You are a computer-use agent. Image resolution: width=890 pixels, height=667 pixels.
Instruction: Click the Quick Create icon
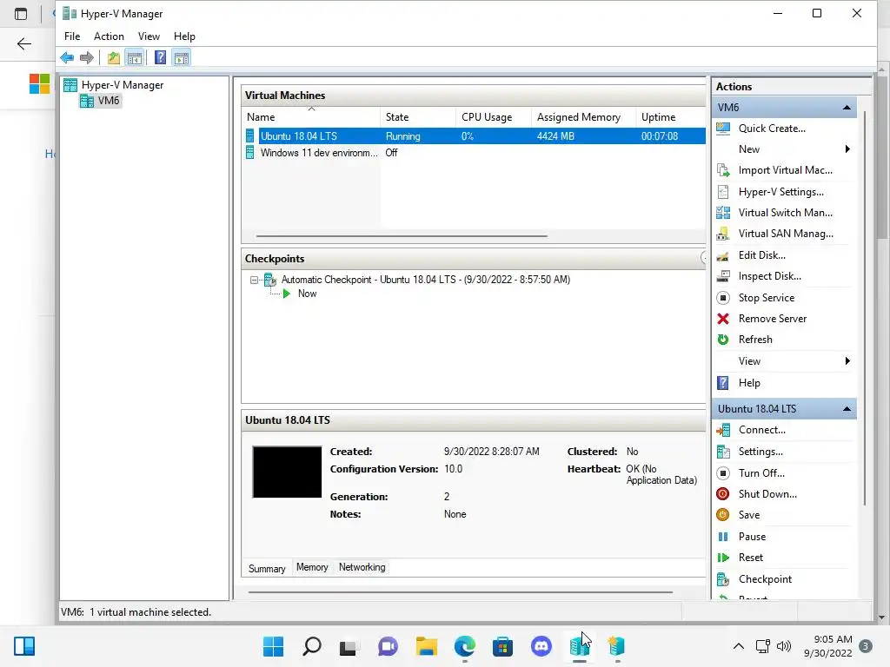pos(723,129)
